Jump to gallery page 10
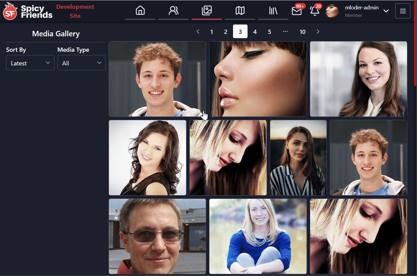The height and width of the screenshot is (276, 417). click(302, 32)
